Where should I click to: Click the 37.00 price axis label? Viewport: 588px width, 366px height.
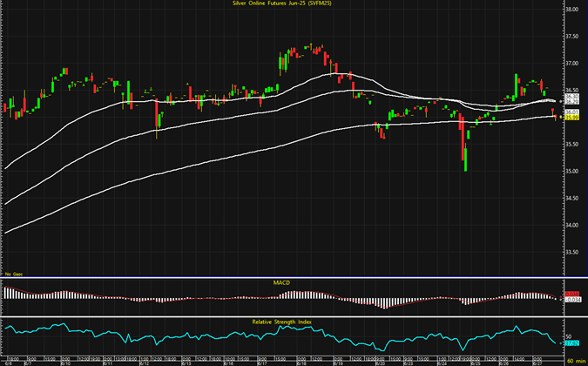coord(572,64)
